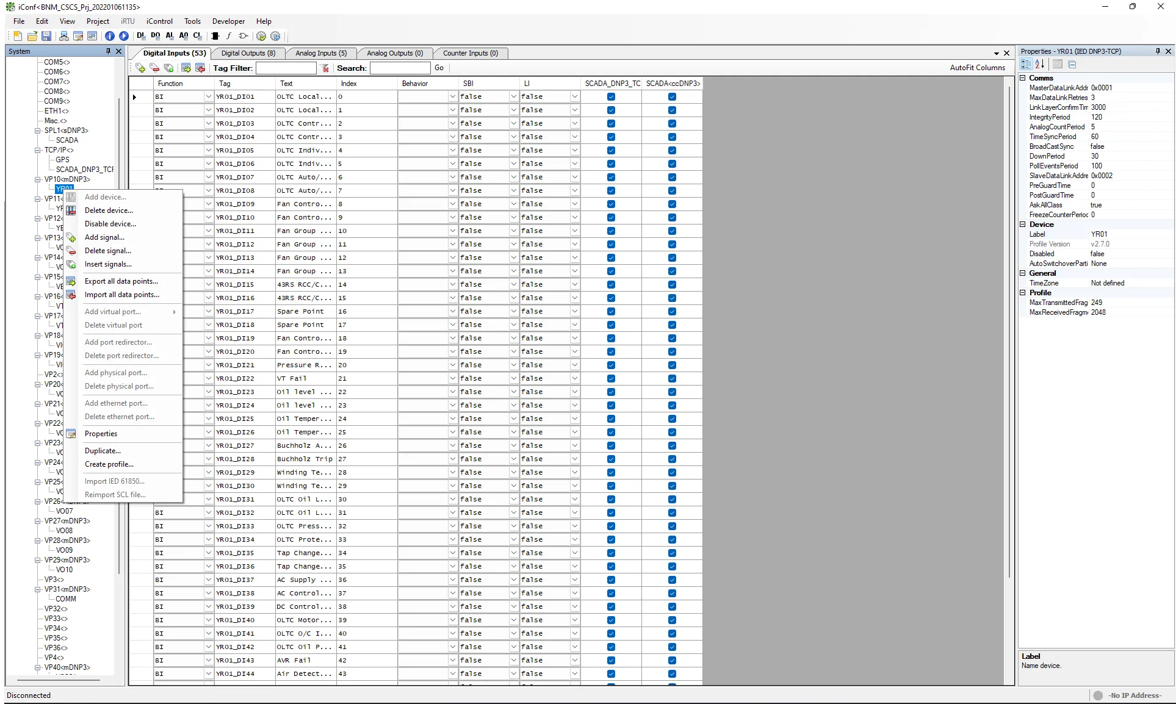The image size is (1176, 704).
Task: Click the AI analog inputs toolbar icon
Action: point(170,36)
